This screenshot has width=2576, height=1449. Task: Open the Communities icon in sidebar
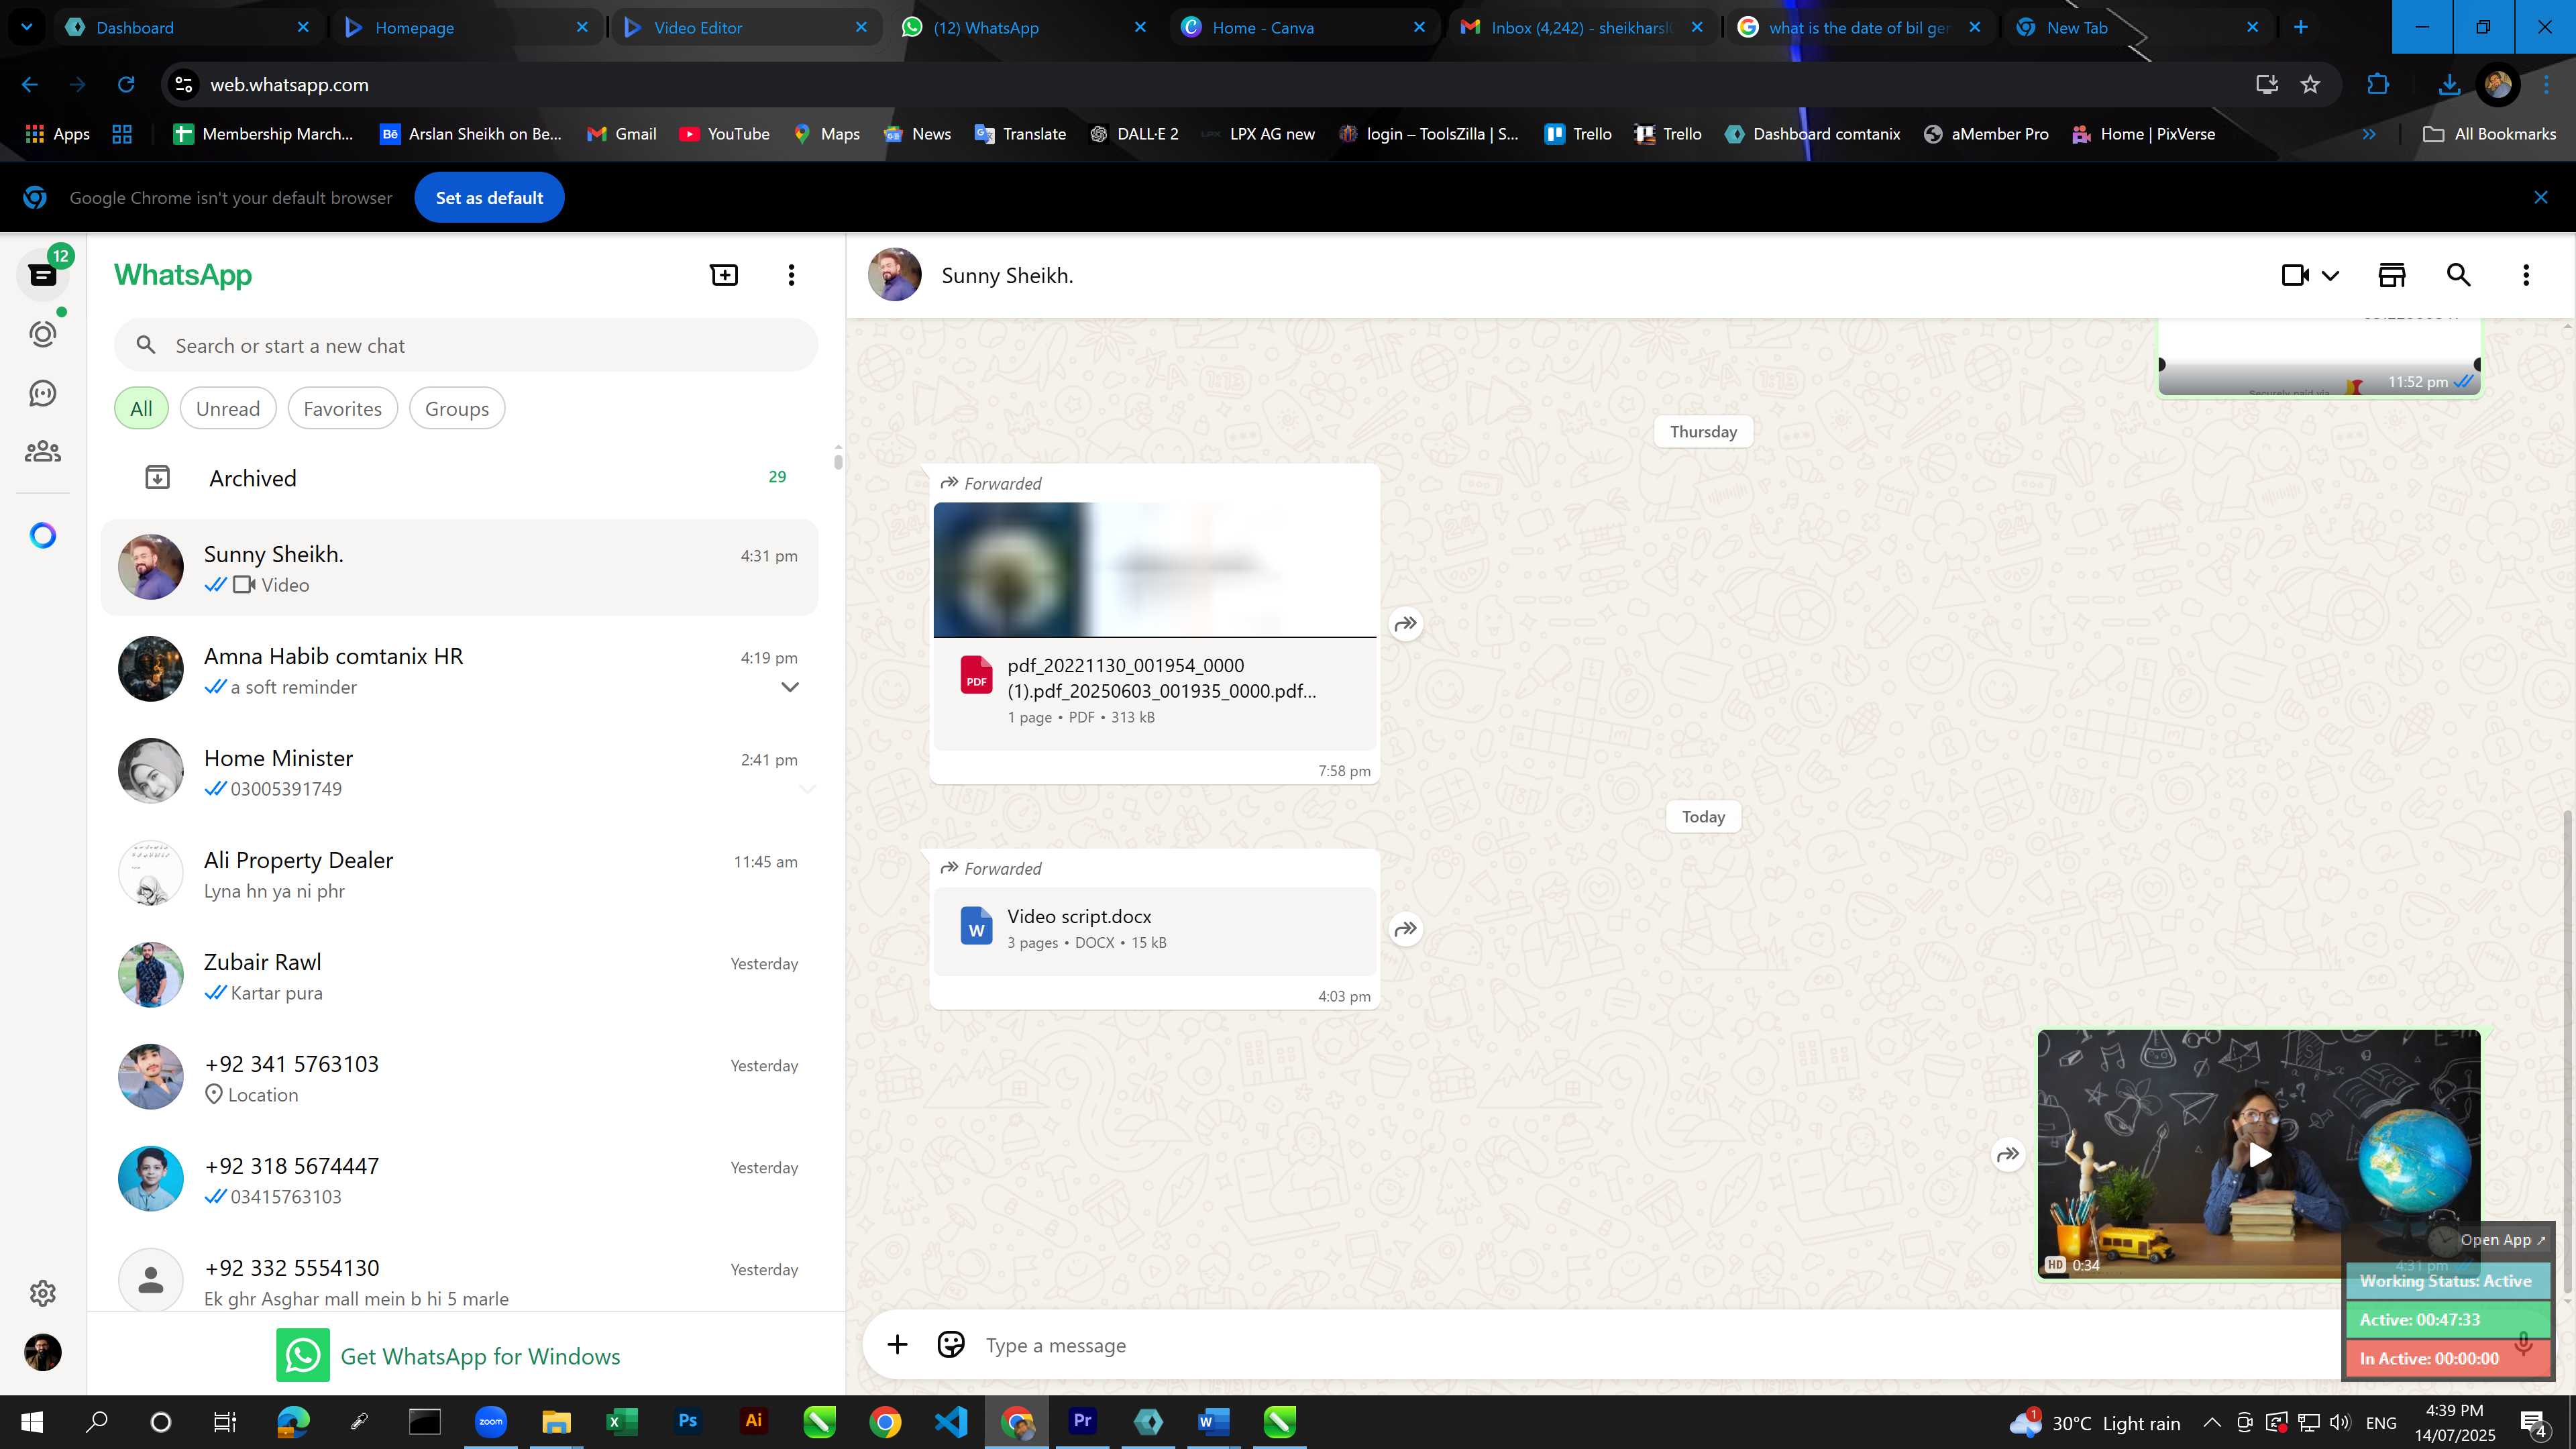(x=42, y=452)
